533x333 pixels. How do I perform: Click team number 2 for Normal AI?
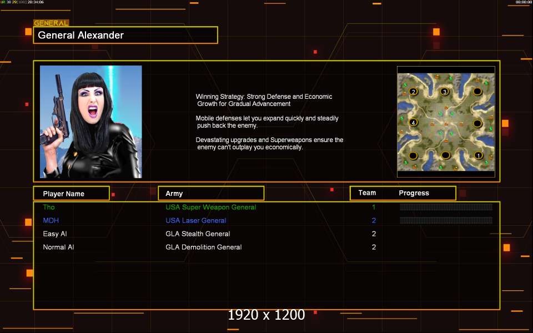[x=374, y=247]
